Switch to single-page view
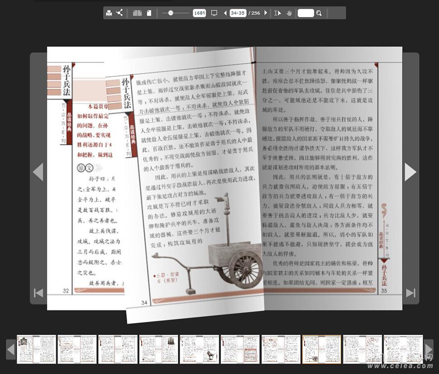 149,13
